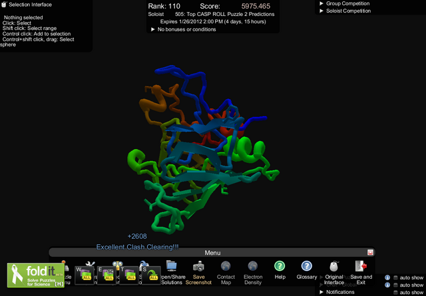426x296 pixels.
Task: Switch to Original Interface mouse icon
Action: point(333,266)
